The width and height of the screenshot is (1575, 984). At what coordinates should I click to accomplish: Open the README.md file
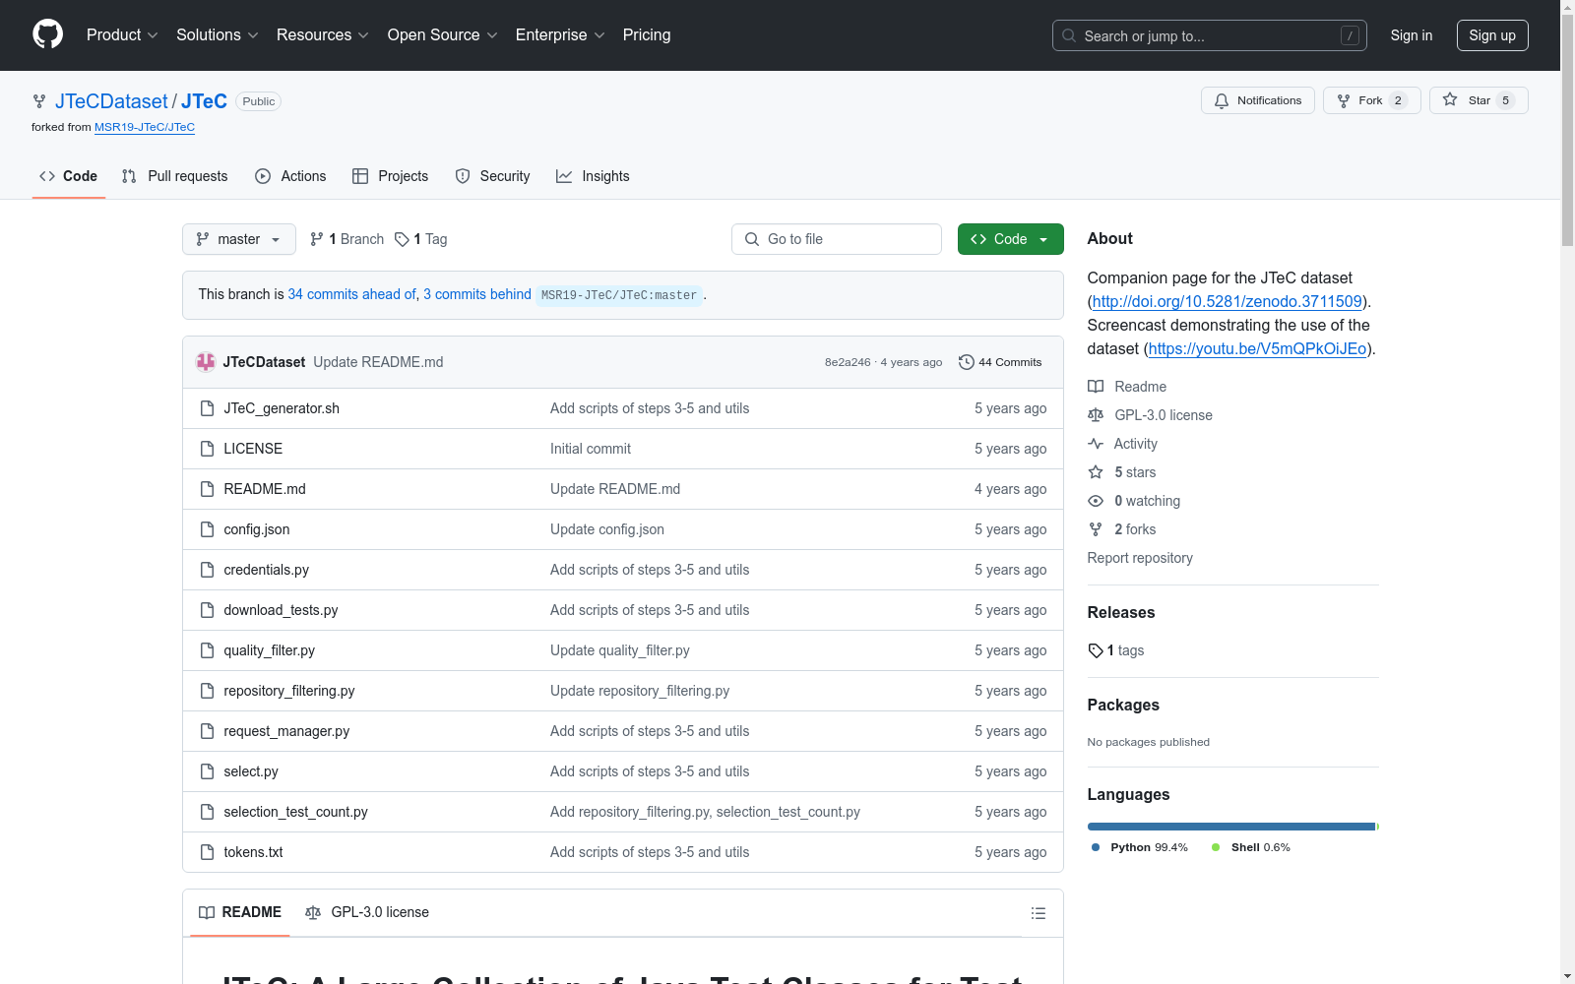265,489
